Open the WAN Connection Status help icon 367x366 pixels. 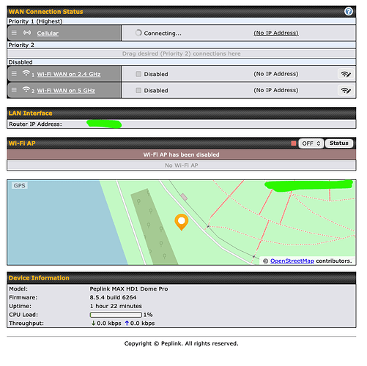click(x=349, y=11)
